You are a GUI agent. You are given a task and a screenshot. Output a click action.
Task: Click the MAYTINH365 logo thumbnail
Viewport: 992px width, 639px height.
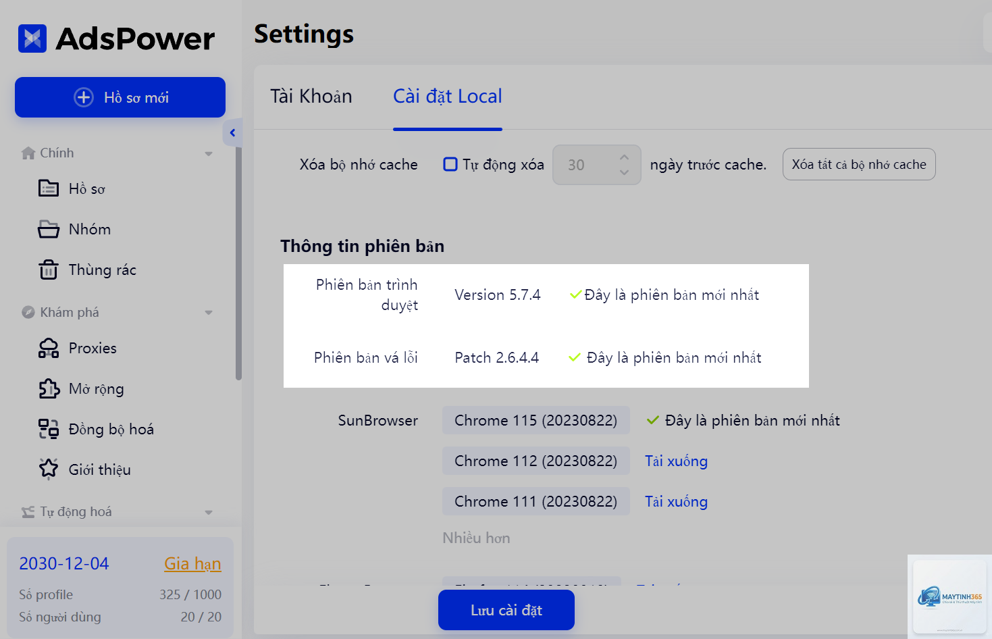point(949,596)
